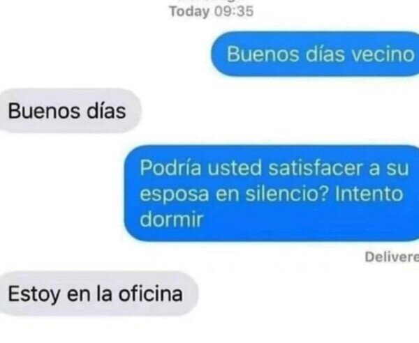Tap the "Buenos días vecino" blue message bubble

pos(315,54)
